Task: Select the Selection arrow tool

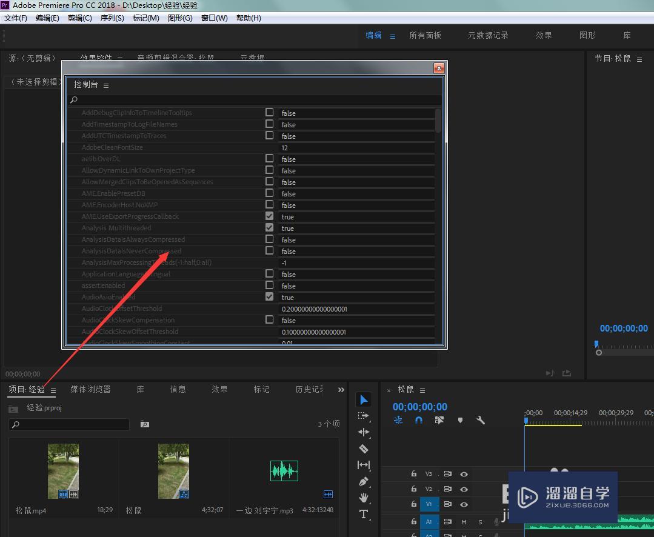Action: click(x=364, y=400)
